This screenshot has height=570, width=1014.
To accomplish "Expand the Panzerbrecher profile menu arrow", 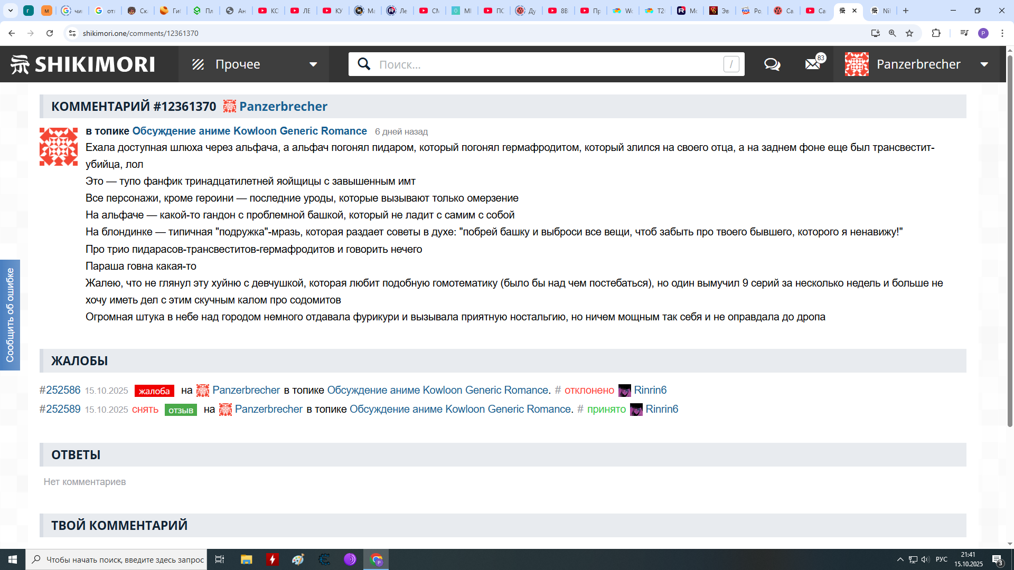I will 984,64.
